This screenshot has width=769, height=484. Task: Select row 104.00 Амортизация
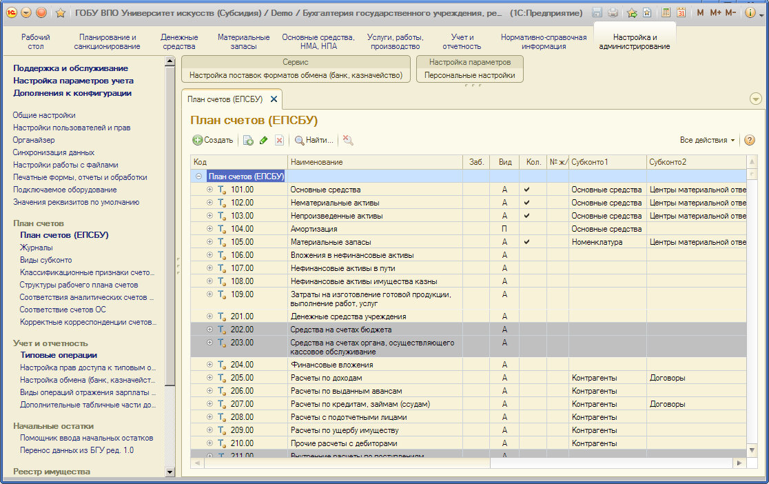click(x=469, y=229)
